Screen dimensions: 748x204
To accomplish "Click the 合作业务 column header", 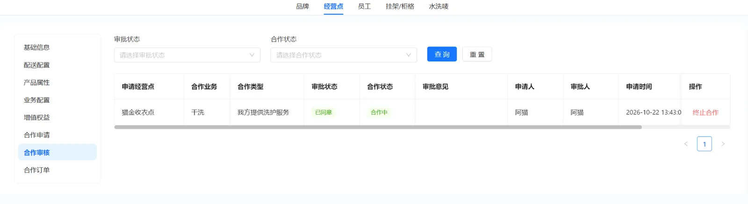I will (x=207, y=87).
